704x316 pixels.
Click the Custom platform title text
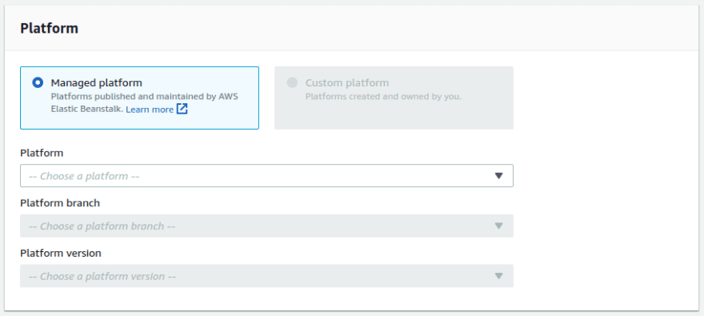click(347, 83)
